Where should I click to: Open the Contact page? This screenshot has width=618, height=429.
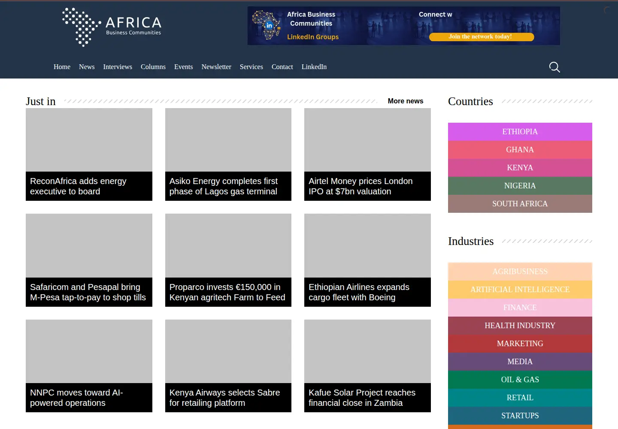coord(282,67)
